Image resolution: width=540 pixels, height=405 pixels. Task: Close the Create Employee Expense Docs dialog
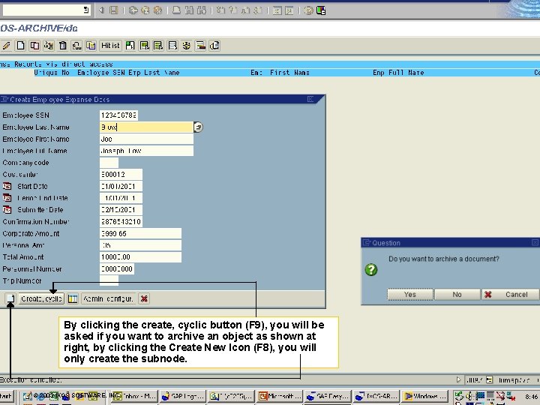pyautogui.click(x=310, y=99)
